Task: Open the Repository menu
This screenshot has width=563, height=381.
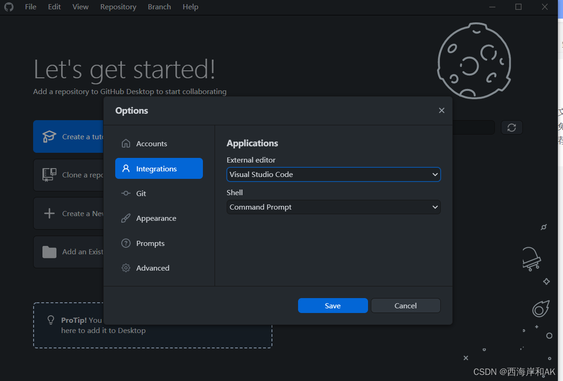Action: coord(118,7)
